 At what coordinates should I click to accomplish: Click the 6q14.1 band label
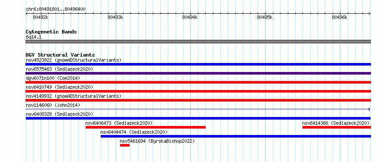34,37
